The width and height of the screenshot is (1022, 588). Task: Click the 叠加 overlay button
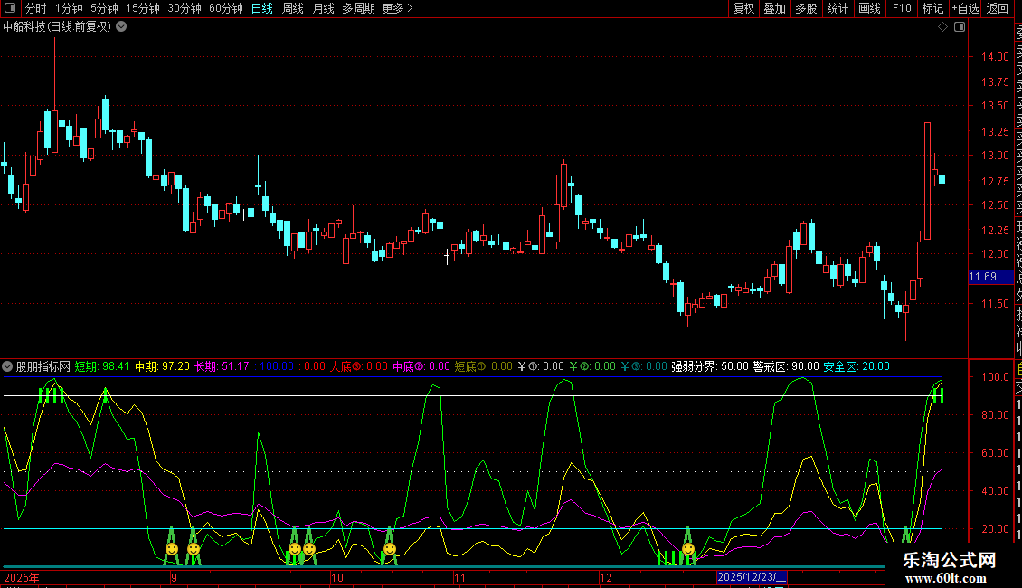coord(774,8)
